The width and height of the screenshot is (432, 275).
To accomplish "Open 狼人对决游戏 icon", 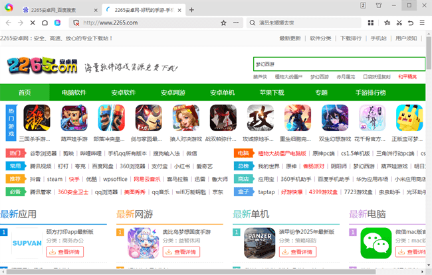I will tap(186, 117).
